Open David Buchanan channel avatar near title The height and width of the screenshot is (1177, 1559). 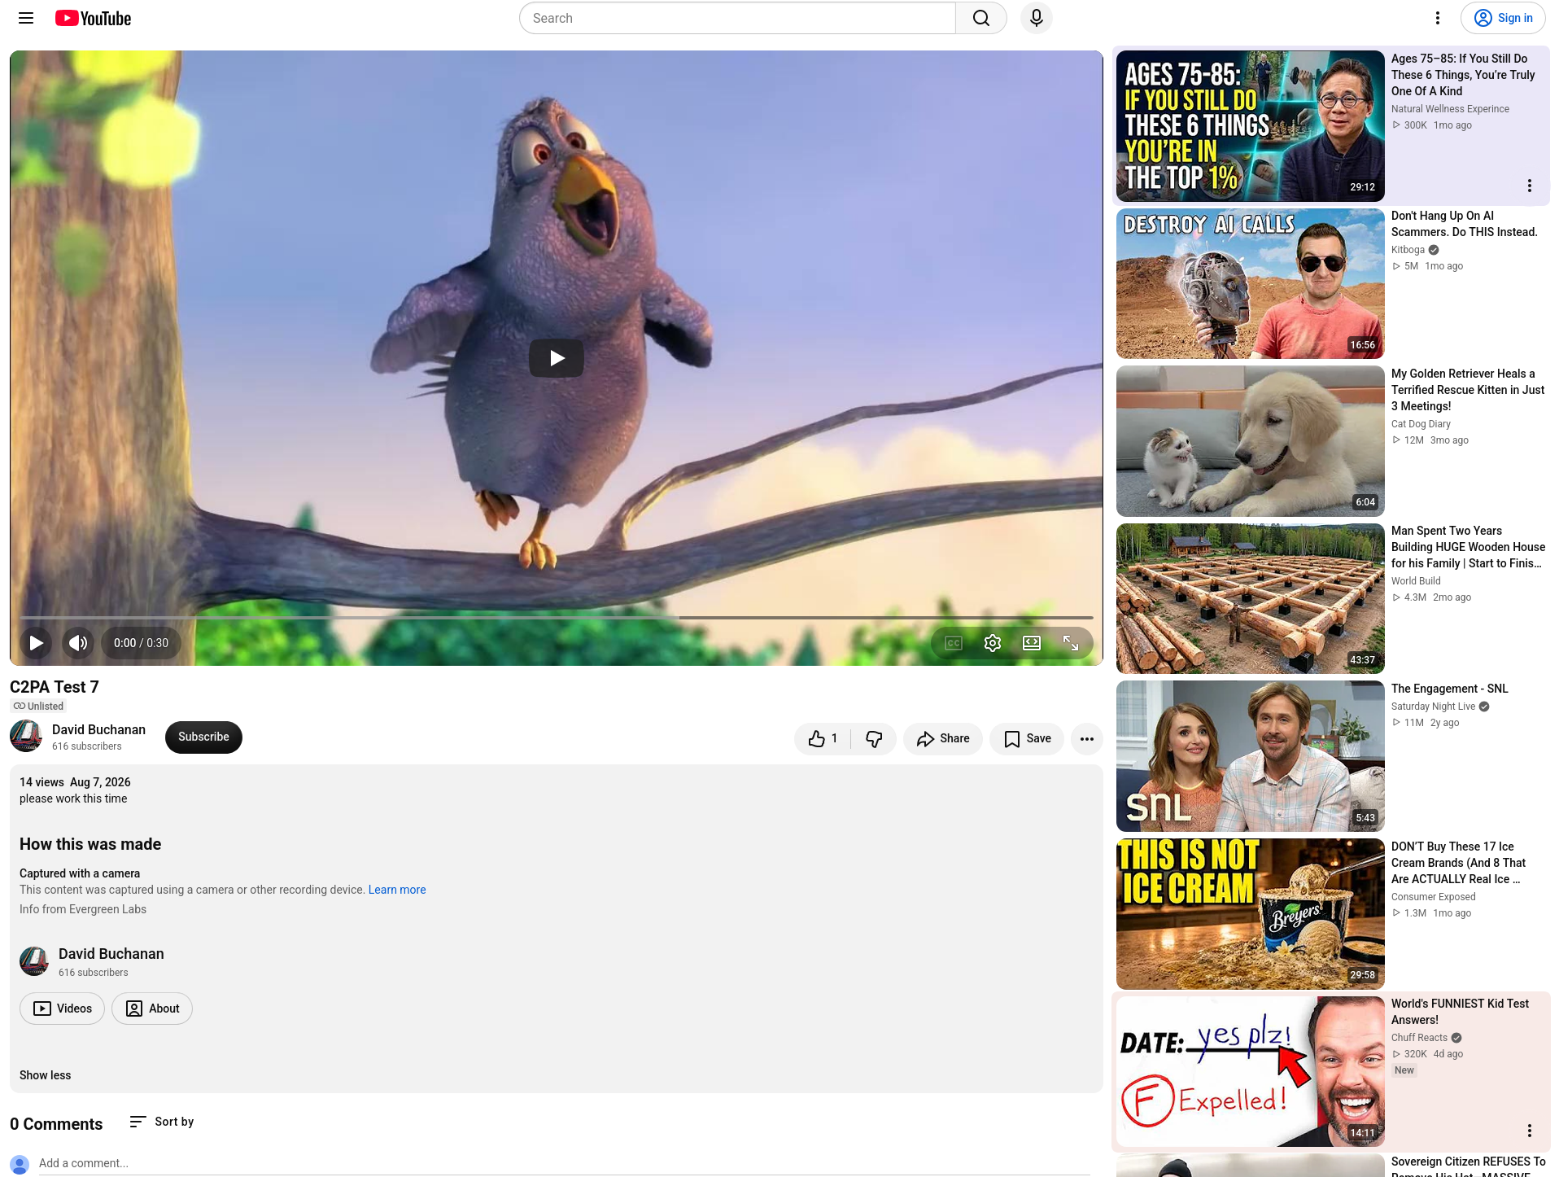[26, 737]
